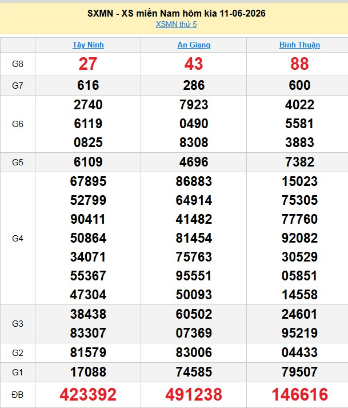The width and height of the screenshot is (348, 408).
Task: Click G6 number 0825
Action: click(x=88, y=142)
